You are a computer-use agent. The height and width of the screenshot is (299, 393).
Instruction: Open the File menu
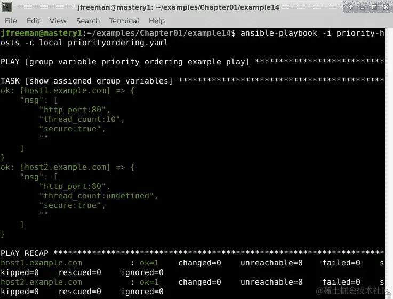point(11,21)
